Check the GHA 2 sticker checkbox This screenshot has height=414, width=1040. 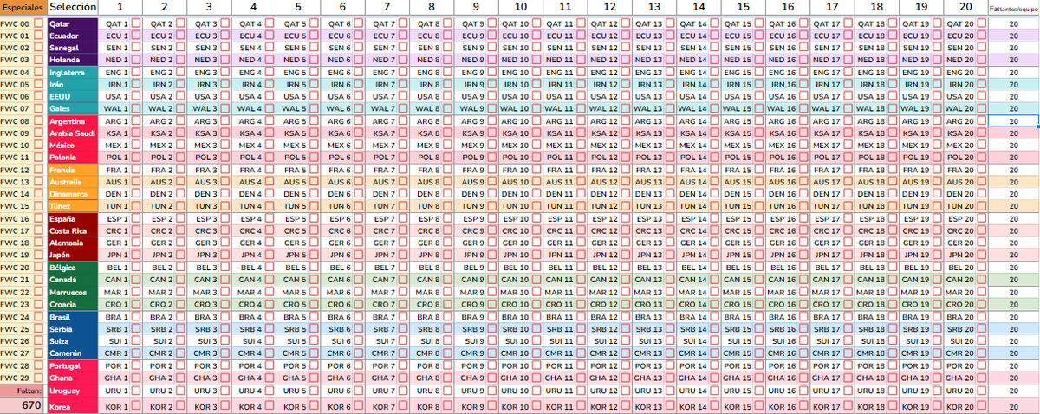pyautogui.click(x=180, y=378)
